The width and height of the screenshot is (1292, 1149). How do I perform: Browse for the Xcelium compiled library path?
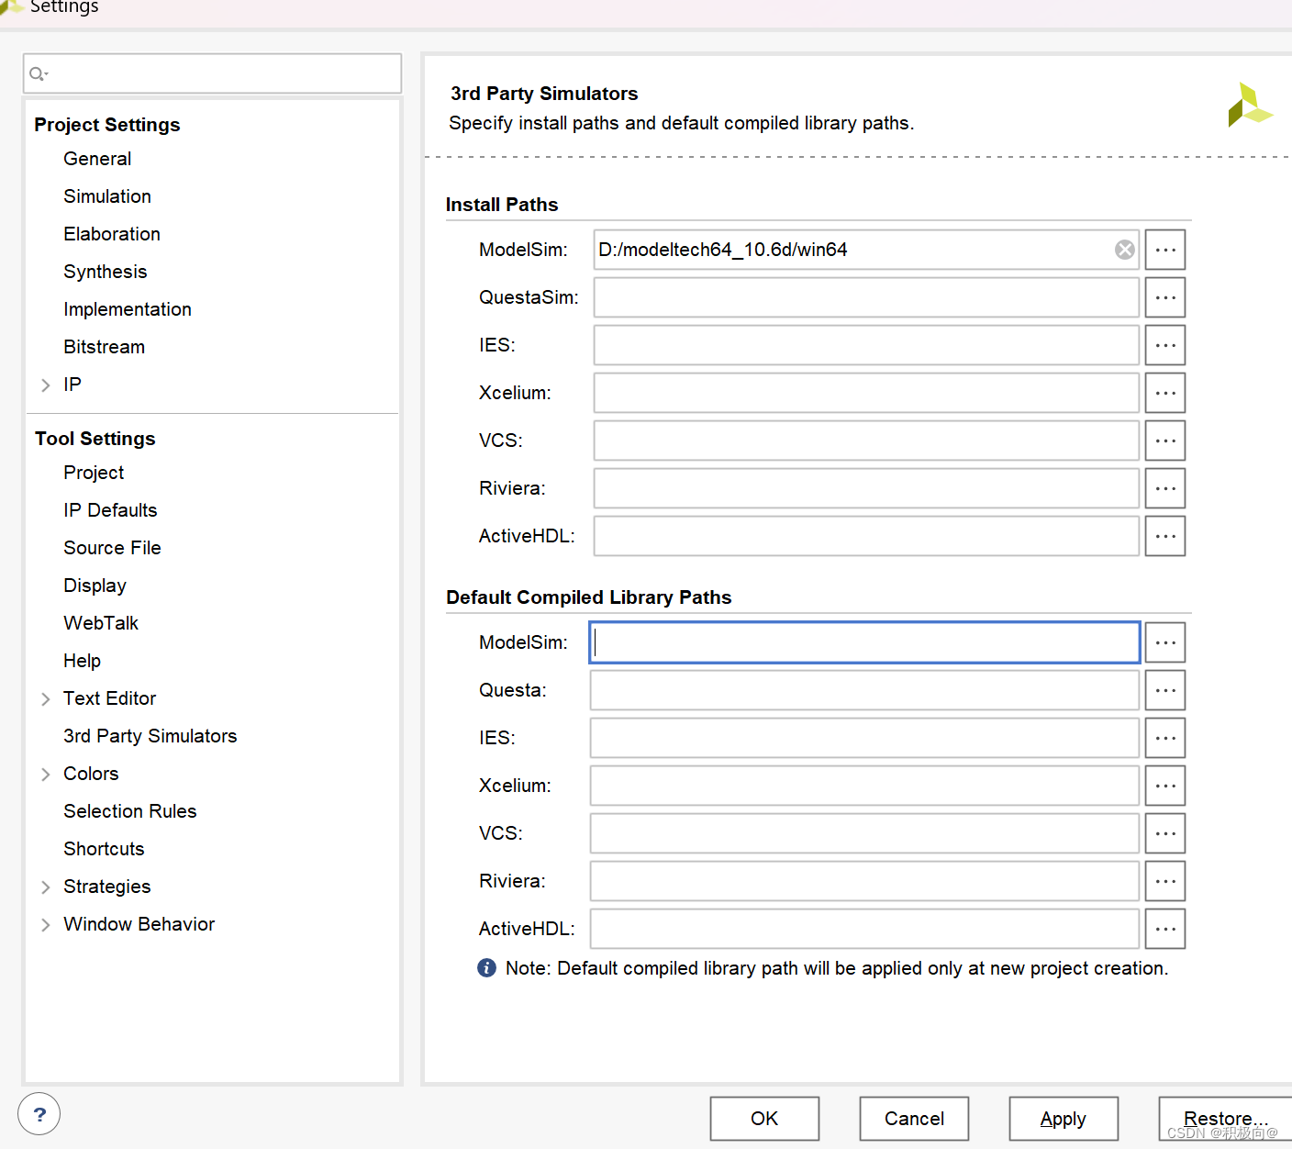point(1164,786)
